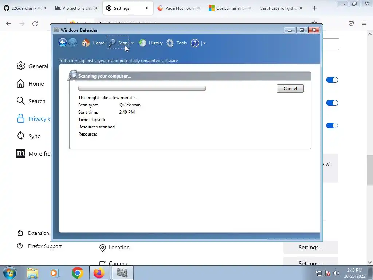Click the Location pin icon

tap(102, 248)
